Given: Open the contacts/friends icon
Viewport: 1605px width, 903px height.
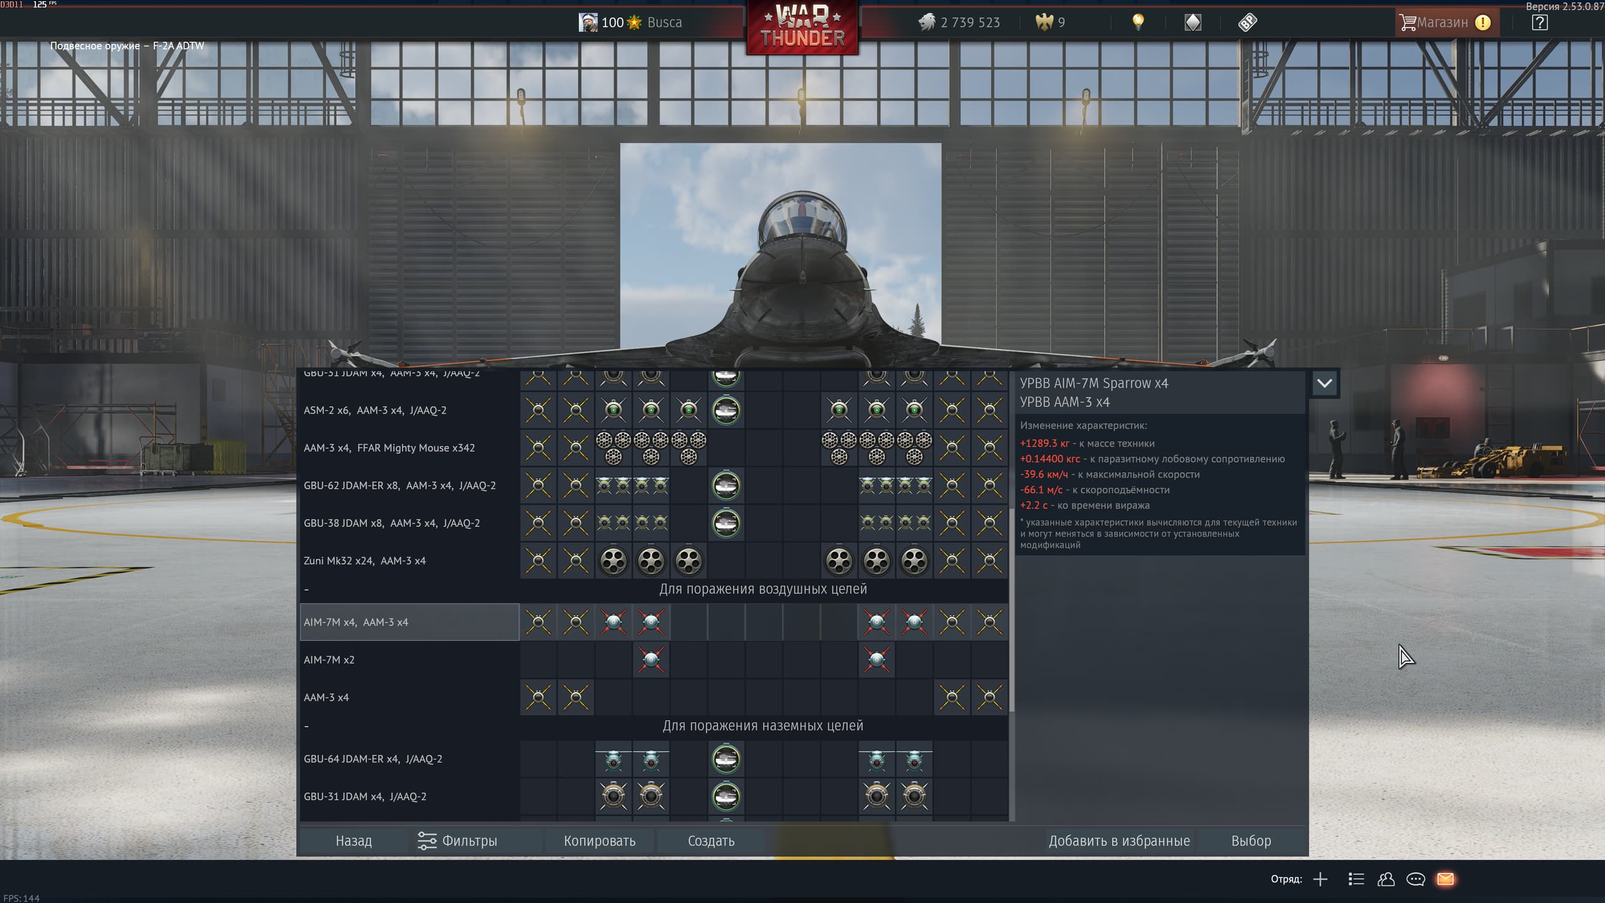Looking at the screenshot, I should tap(1386, 879).
